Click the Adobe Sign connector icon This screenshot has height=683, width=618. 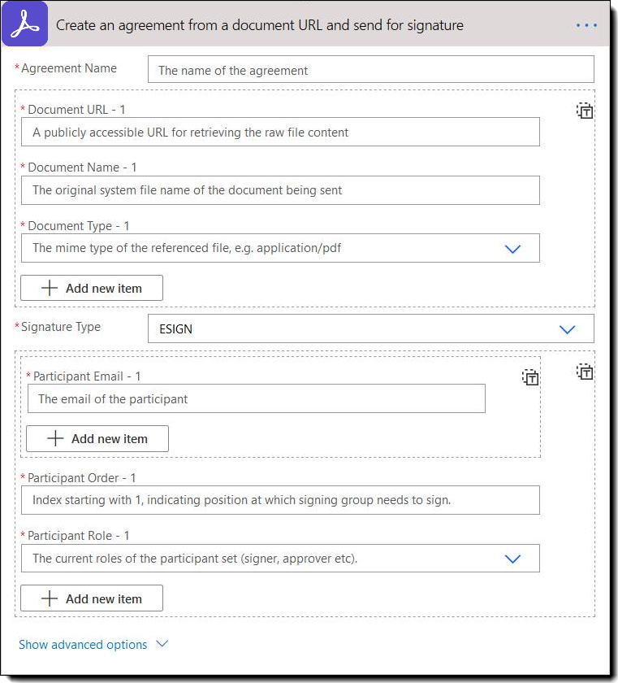(25, 25)
